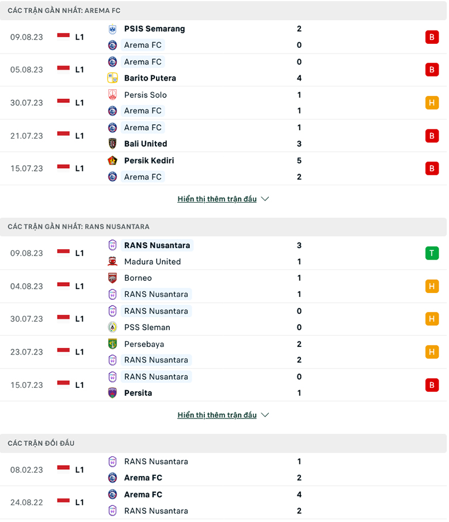
Task: Click red B badge for PSIS Semarang match
Action: (x=432, y=37)
